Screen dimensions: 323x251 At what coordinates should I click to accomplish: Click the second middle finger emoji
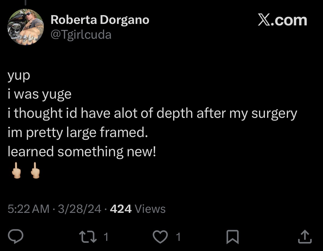(x=35, y=171)
